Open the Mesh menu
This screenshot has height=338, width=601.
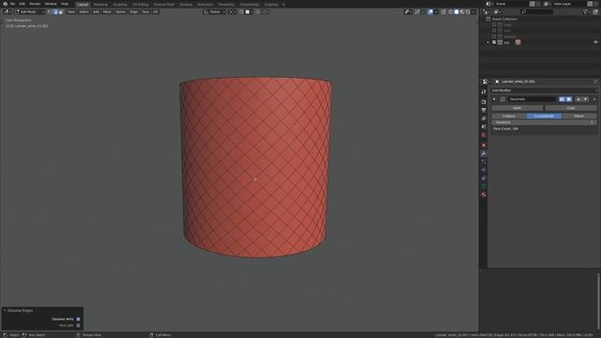click(x=107, y=12)
